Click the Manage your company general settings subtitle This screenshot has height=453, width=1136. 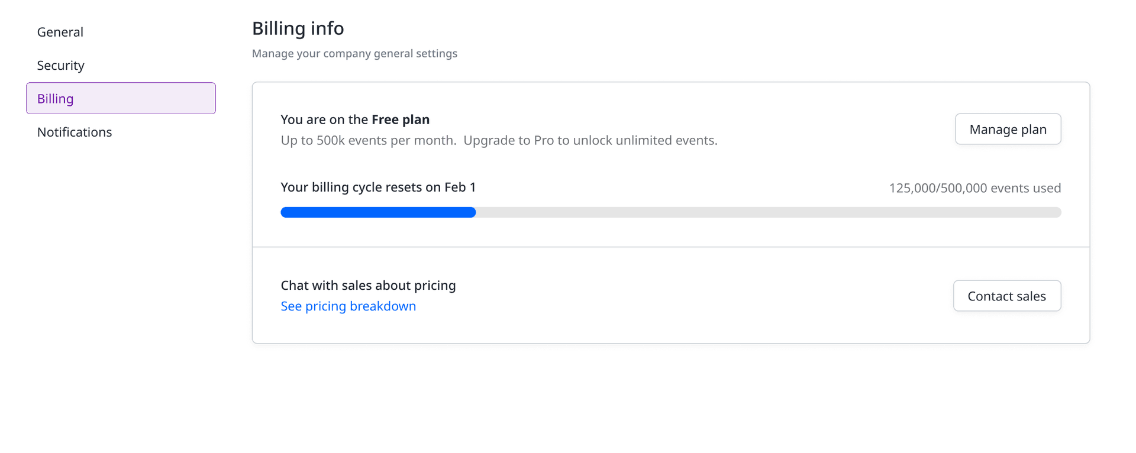tap(354, 53)
